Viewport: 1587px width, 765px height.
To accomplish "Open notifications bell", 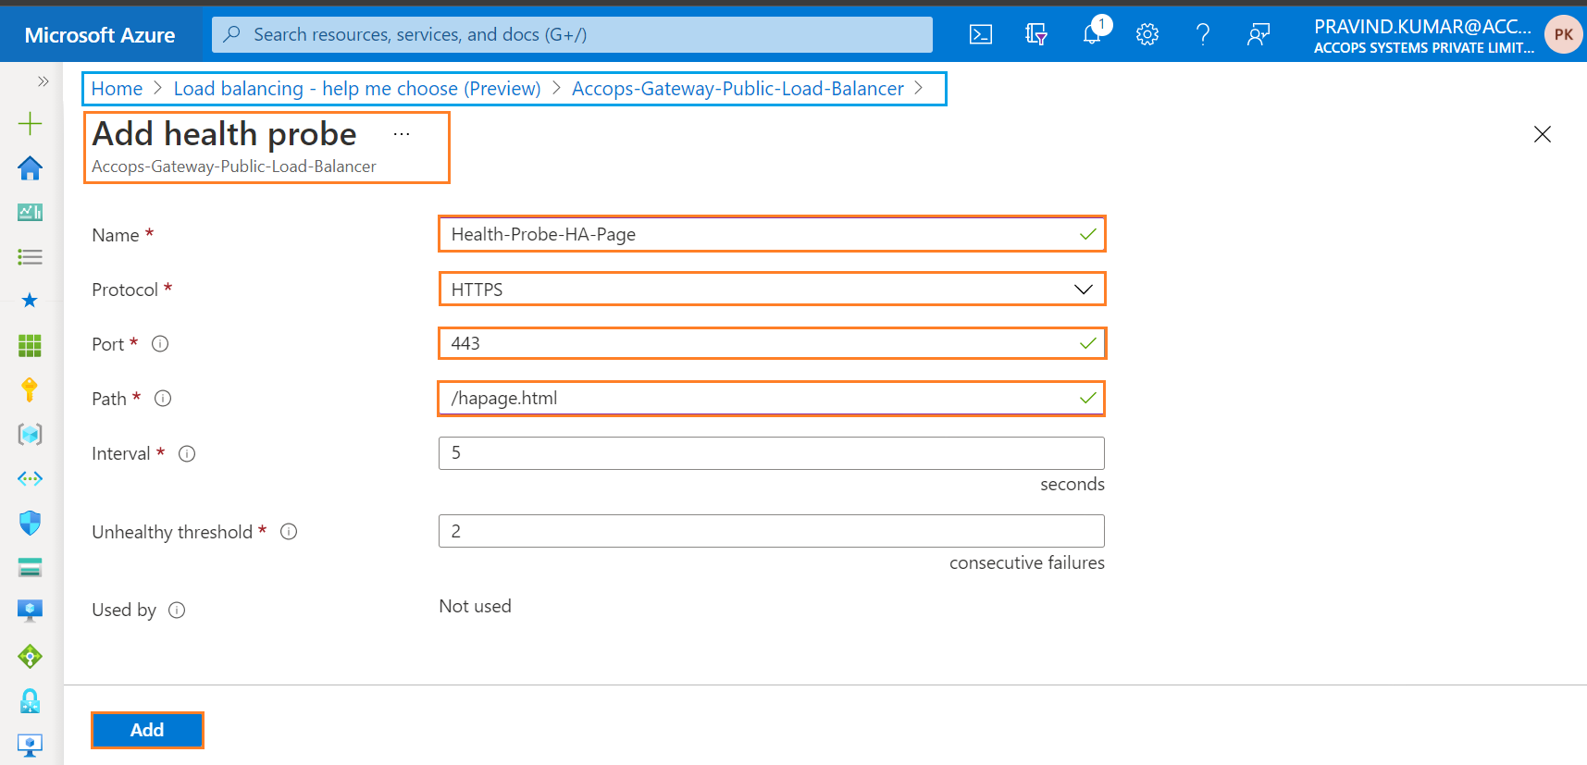I will 1093,34.
